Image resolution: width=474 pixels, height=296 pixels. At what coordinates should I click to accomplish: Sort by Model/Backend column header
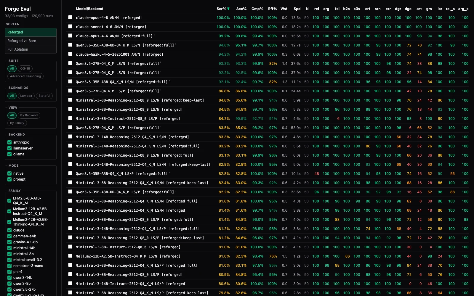(89, 9)
